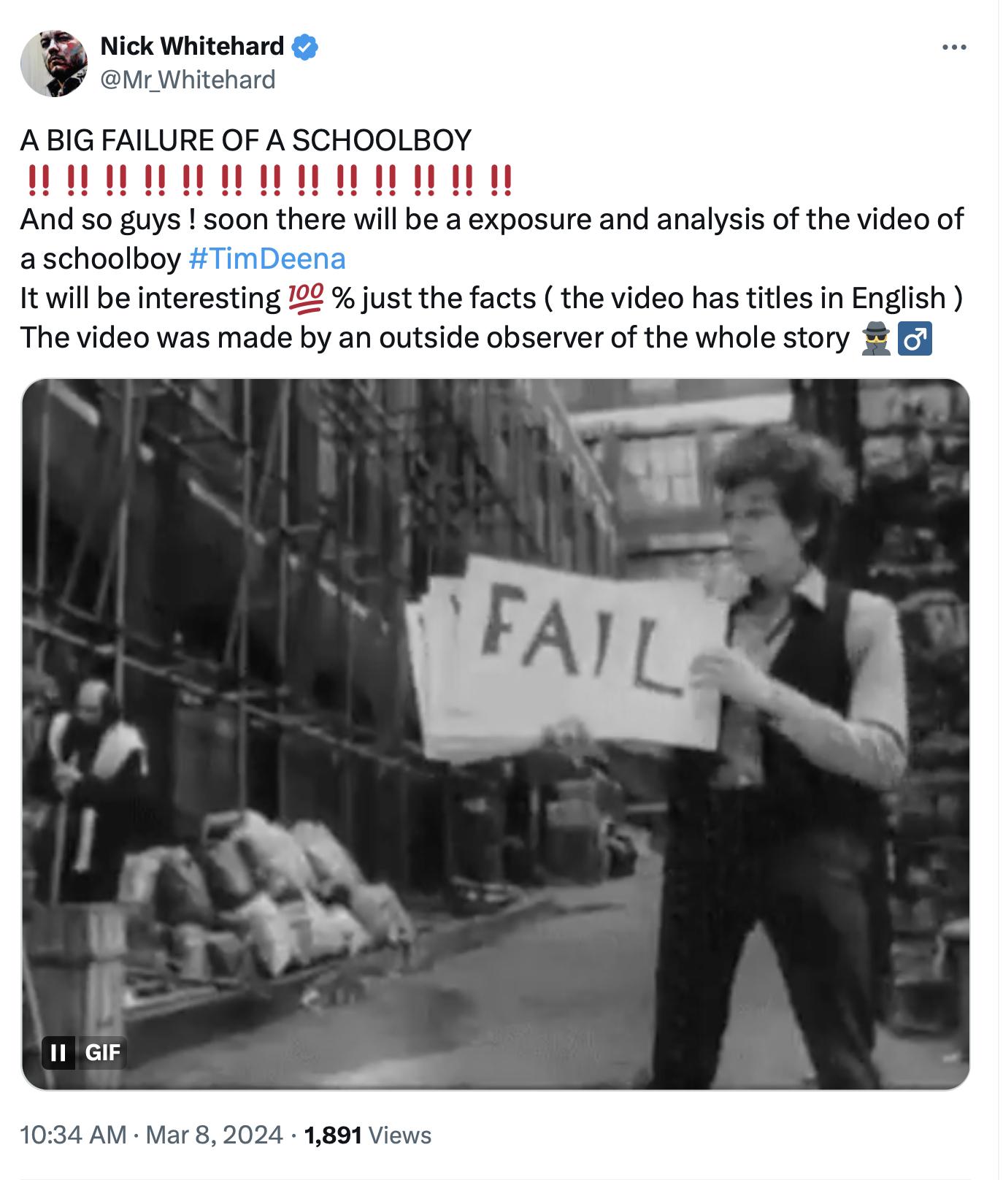
Task: Open the black-and-white GIF media
Action: 496,735
